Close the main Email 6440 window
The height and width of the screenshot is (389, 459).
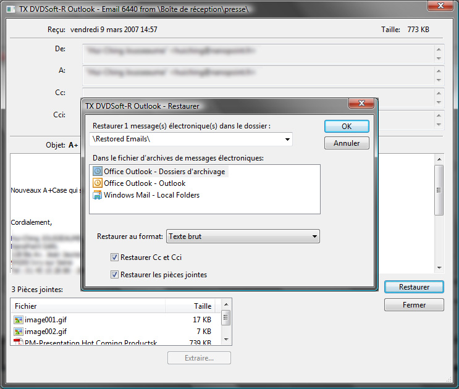pos(440,6)
